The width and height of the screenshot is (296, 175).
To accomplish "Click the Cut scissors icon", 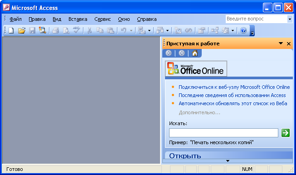I will click(89, 30).
